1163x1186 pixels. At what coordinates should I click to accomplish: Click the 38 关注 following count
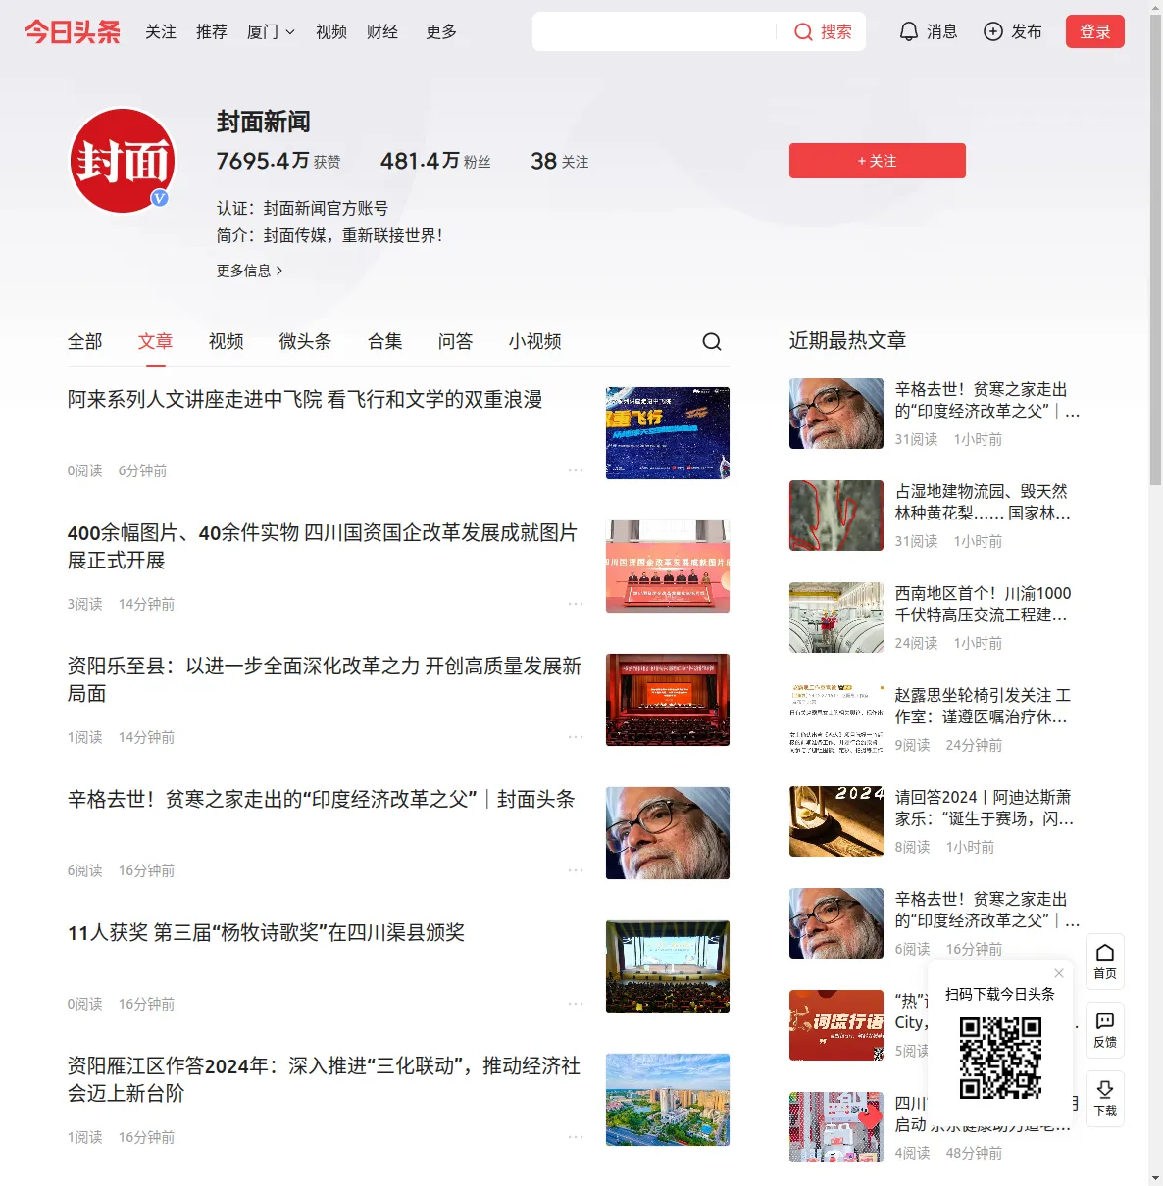[560, 161]
